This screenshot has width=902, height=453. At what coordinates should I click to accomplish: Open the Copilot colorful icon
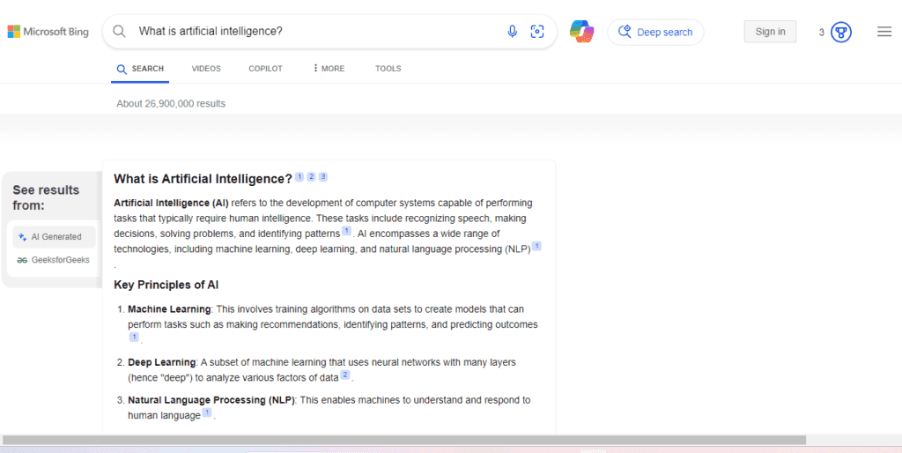coord(581,32)
